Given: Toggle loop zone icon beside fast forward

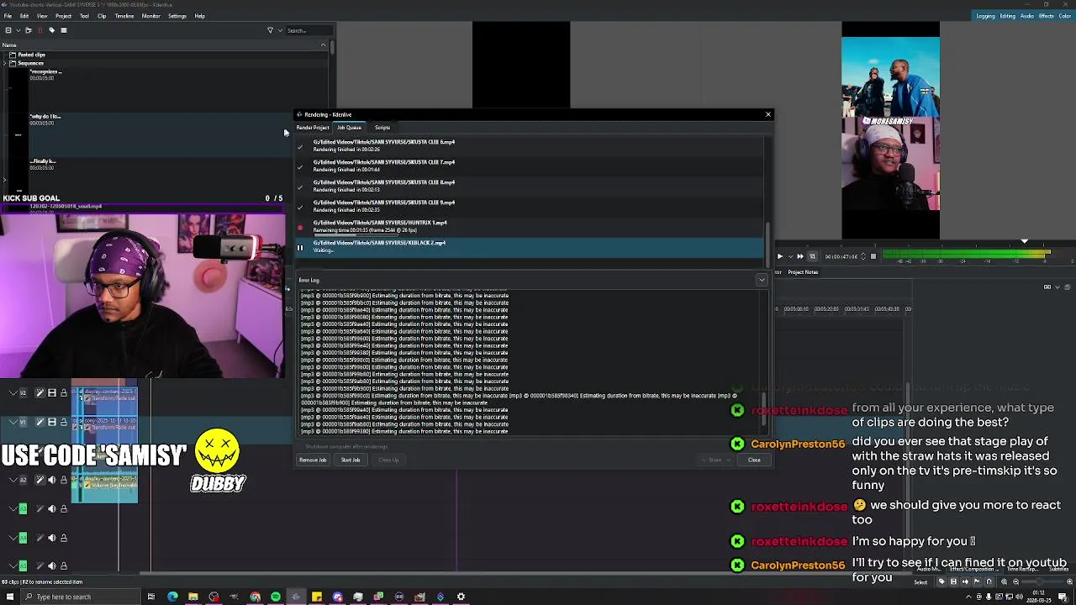Looking at the screenshot, I should pyautogui.click(x=812, y=256).
